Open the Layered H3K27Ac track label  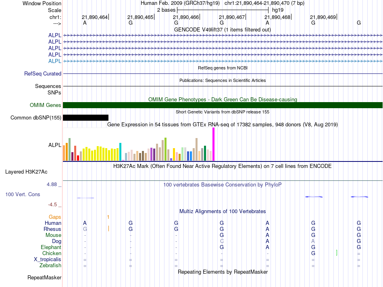tap(26, 172)
